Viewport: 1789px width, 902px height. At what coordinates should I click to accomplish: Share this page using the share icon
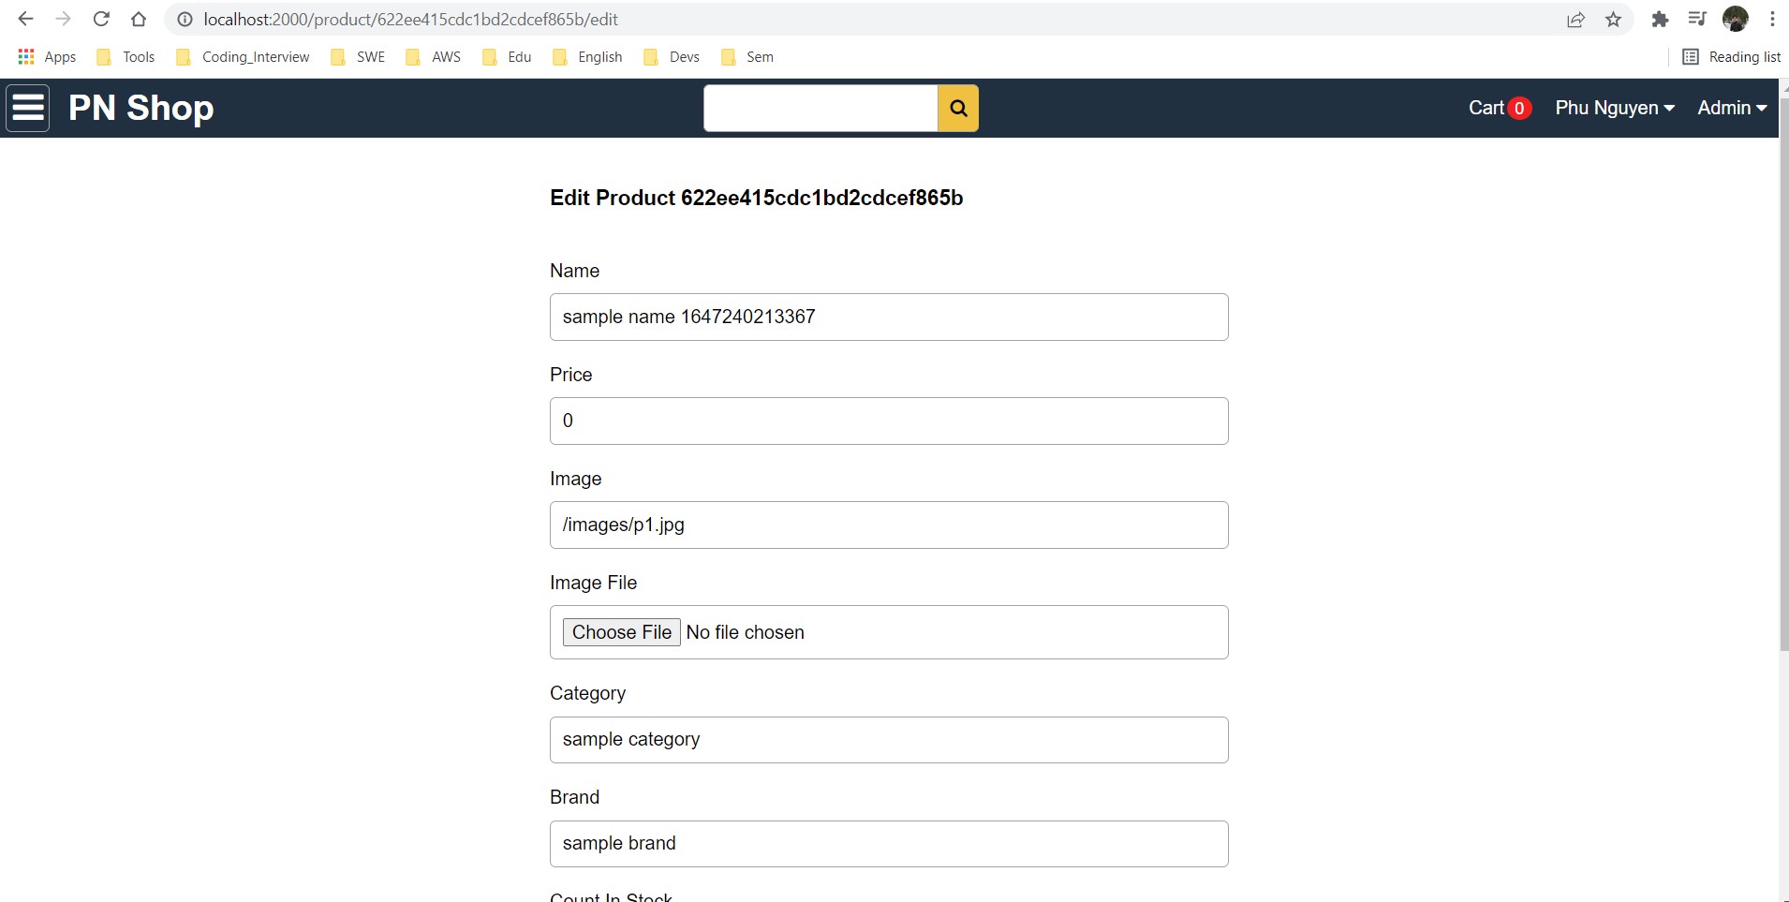pyautogui.click(x=1576, y=19)
